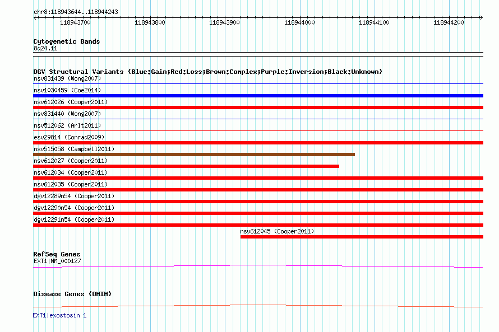Viewport: 499px width, 332px height.
Task: Select variant label nsv612026 (Cooper2011)
Action: 71,102
